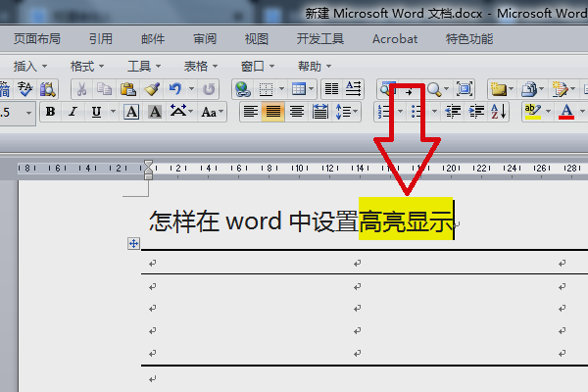
Task: Expand the line spacing dropdown arrow
Action: 355,112
